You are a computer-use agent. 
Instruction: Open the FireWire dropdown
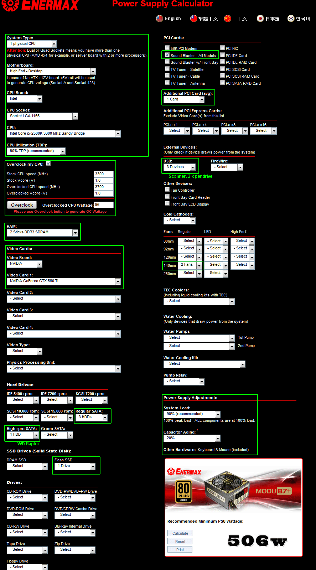pyautogui.click(x=227, y=167)
